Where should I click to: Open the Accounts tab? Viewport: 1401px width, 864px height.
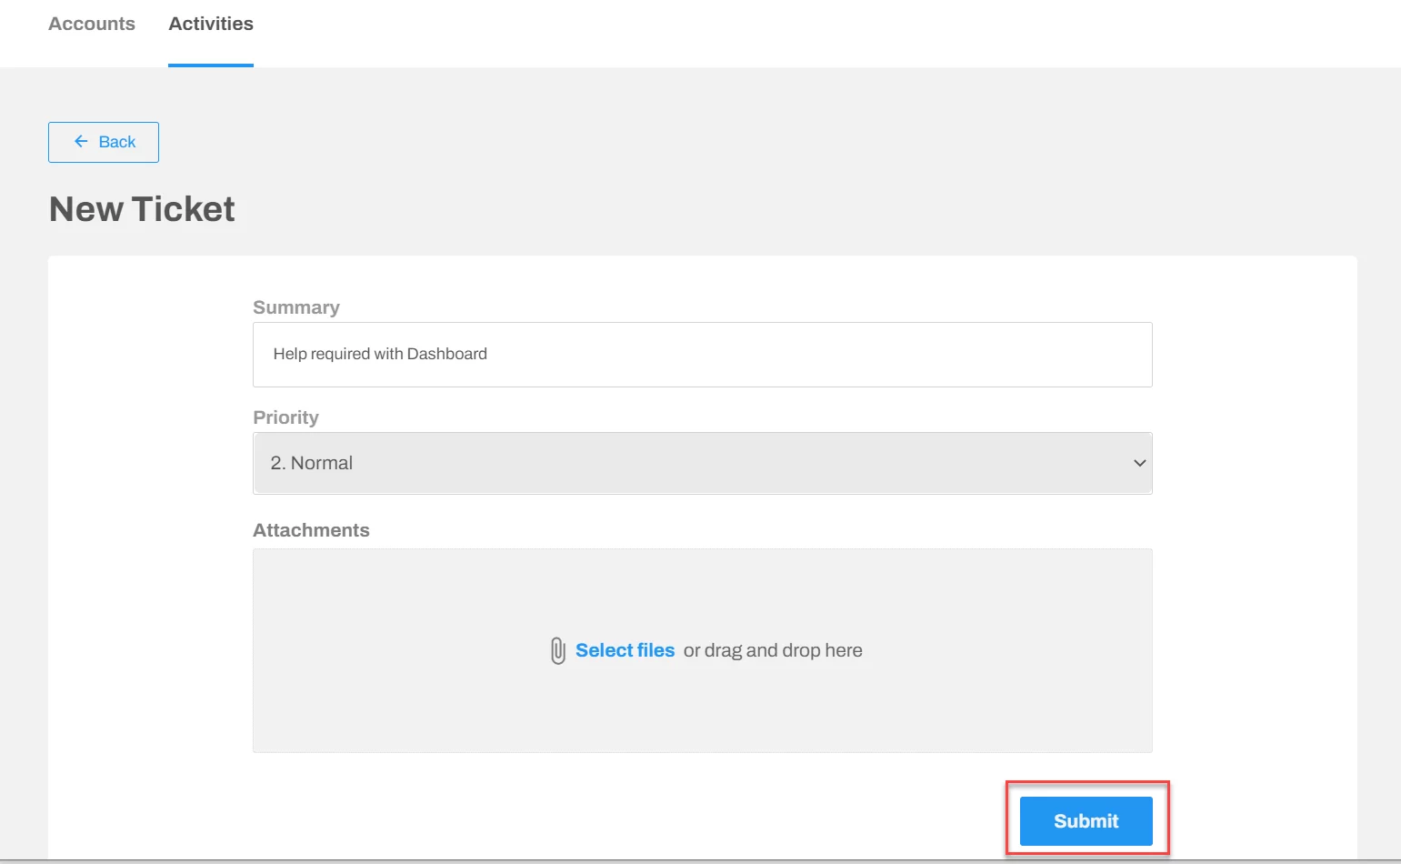pos(92,24)
